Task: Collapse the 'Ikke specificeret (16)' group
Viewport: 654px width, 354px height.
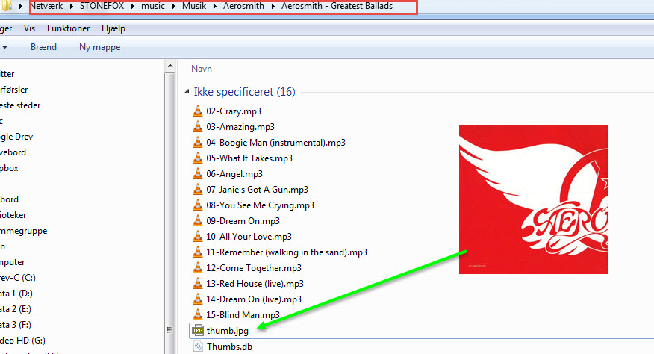Action: (187, 91)
